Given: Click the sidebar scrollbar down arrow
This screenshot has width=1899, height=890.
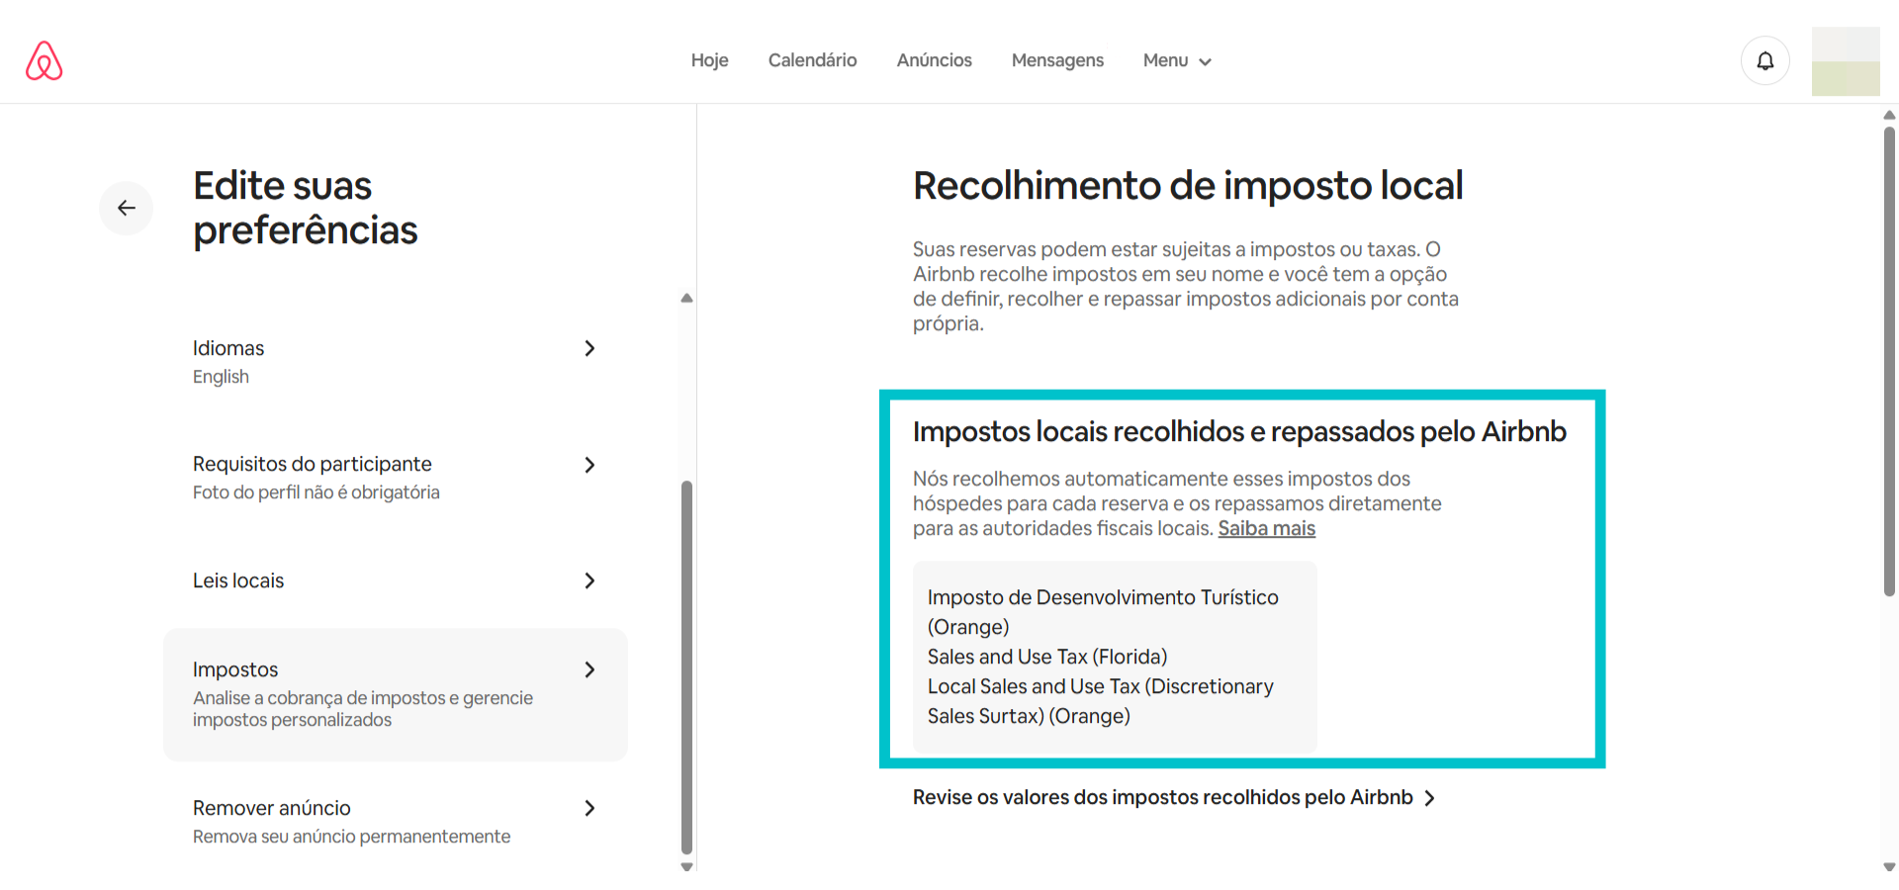Looking at the screenshot, I should tap(686, 867).
